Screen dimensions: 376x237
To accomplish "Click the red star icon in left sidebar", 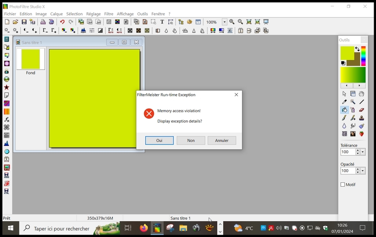I will click(7, 87).
